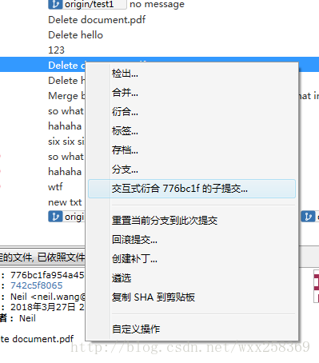Select the 'so what' commit just below six six
This screenshot has height=363, width=319.
[x=66, y=157]
